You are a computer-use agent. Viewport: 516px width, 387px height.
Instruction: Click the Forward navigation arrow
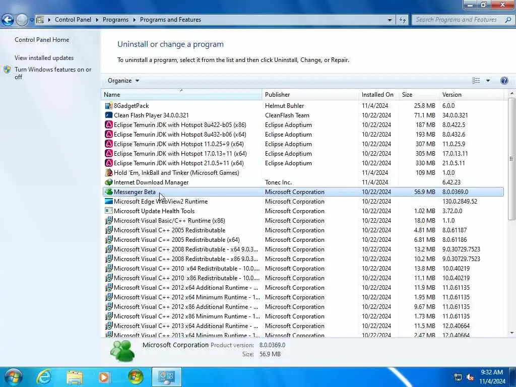22,20
